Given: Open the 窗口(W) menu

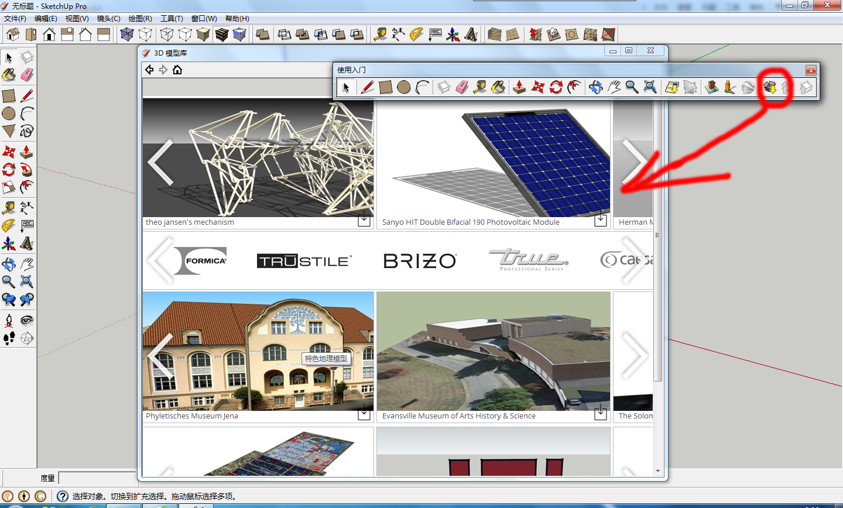Looking at the screenshot, I should pyautogui.click(x=204, y=19).
